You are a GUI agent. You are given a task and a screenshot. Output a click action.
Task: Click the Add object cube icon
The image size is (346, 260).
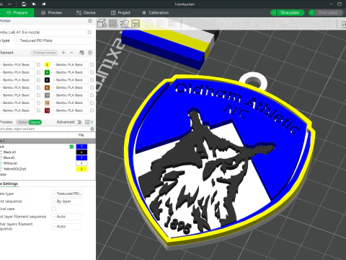pos(102,24)
